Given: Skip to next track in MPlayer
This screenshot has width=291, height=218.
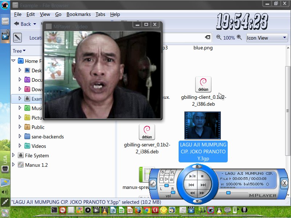Looking at the screenshot, I should click(203, 185).
